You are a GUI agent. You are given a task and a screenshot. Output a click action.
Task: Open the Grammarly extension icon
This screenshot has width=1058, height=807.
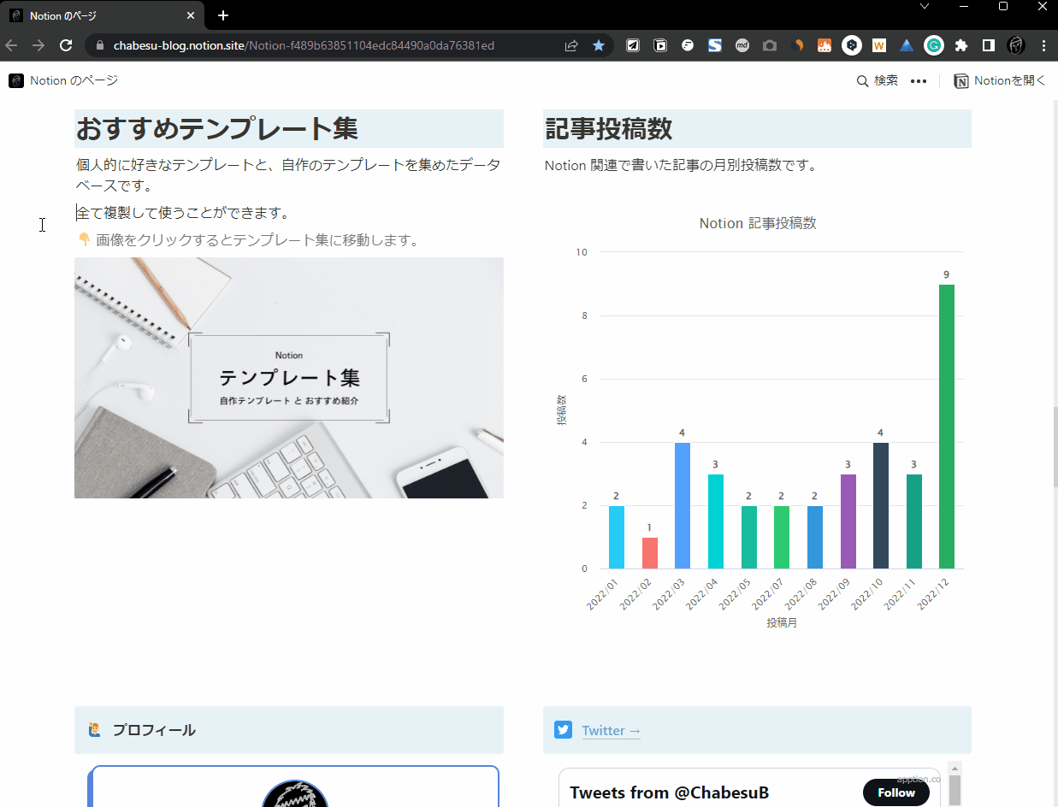tap(934, 45)
